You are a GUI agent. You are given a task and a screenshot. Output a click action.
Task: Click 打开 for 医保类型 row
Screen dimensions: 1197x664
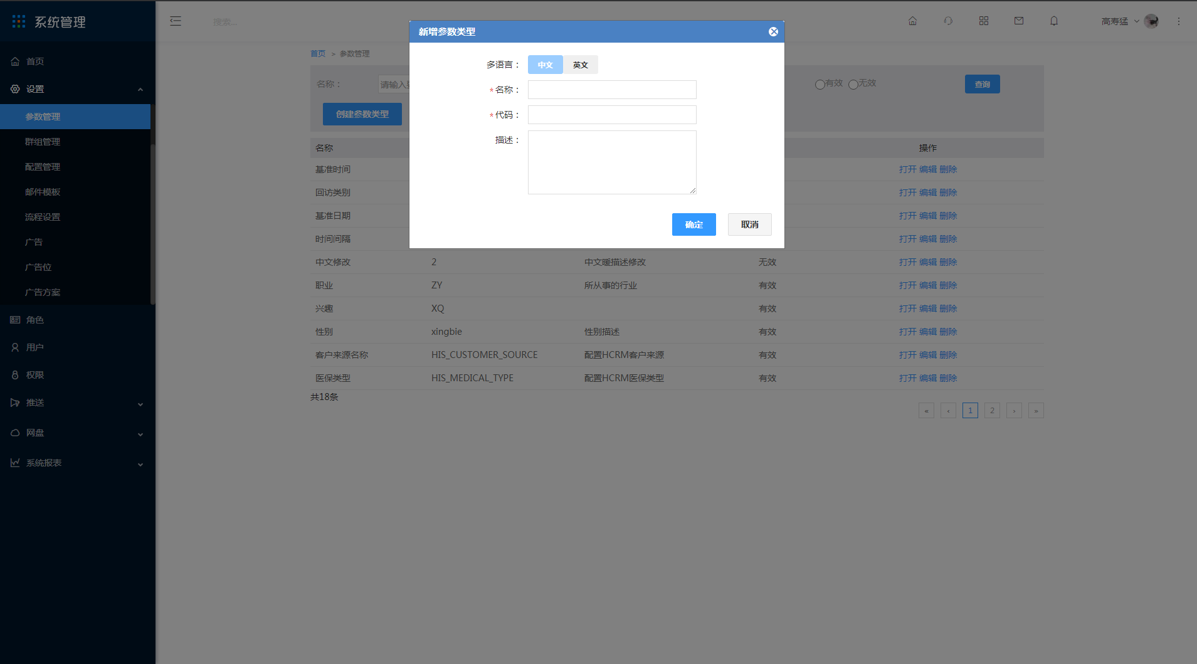[907, 378]
